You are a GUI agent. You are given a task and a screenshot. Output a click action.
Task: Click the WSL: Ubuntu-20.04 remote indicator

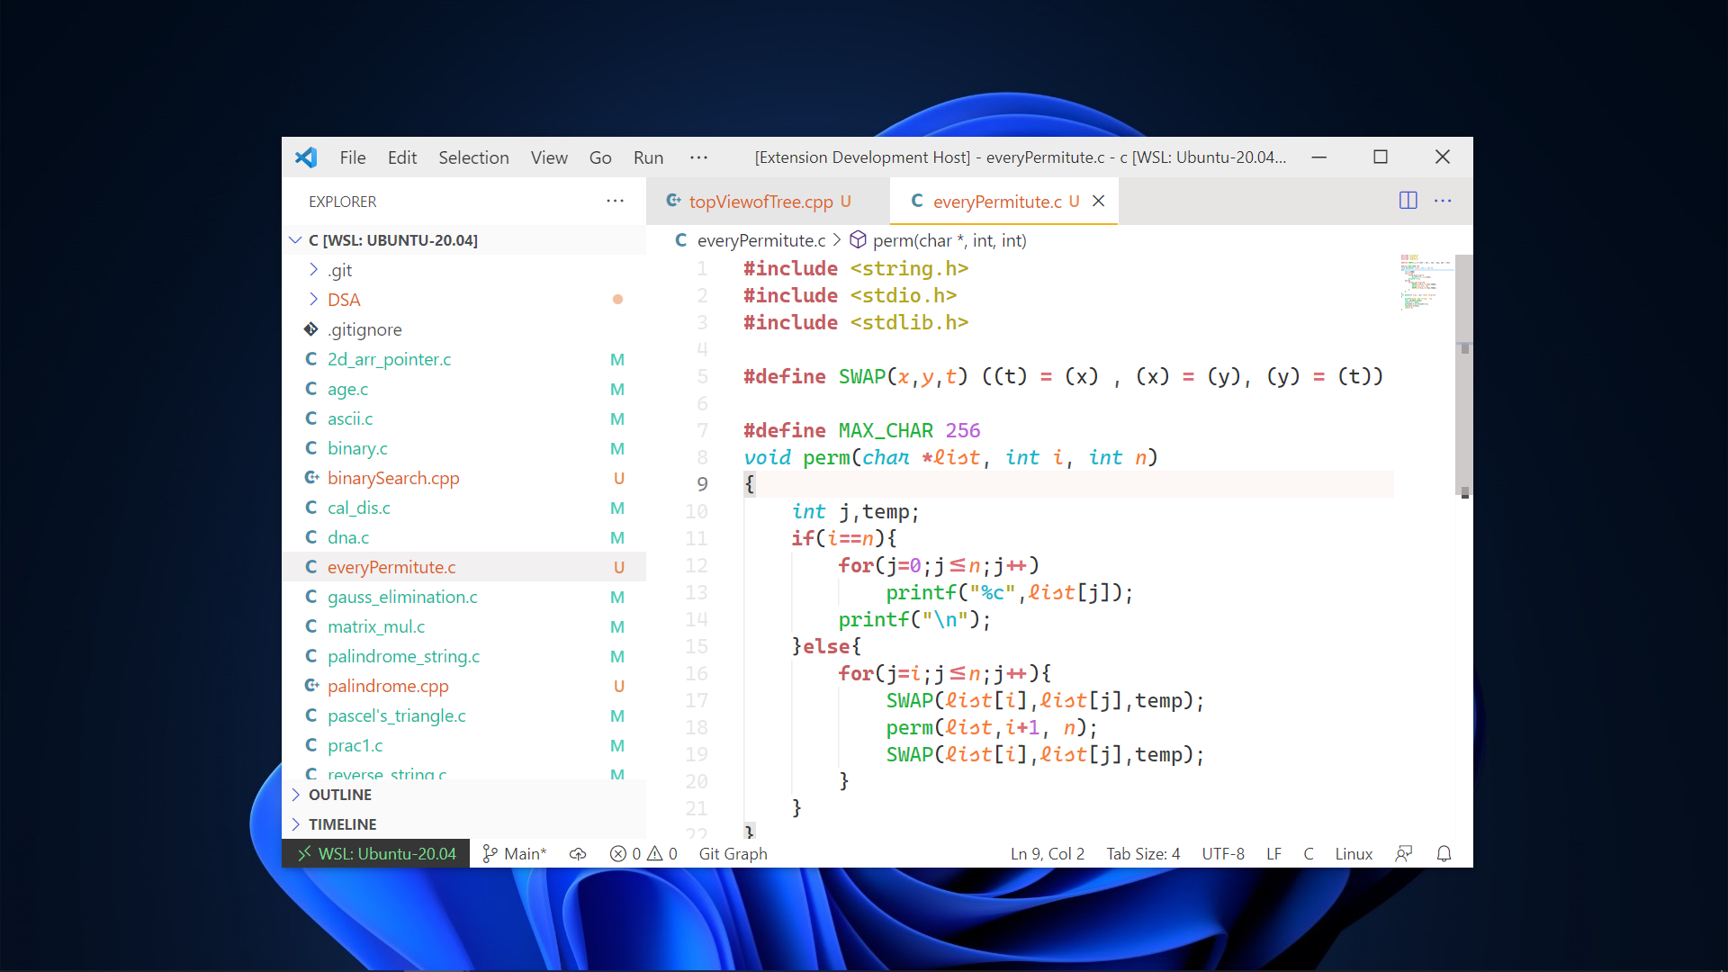coord(376,853)
